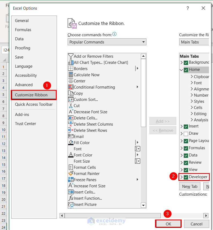Click the Center alignment icon
This screenshot has height=230, width=213.
[71, 81]
